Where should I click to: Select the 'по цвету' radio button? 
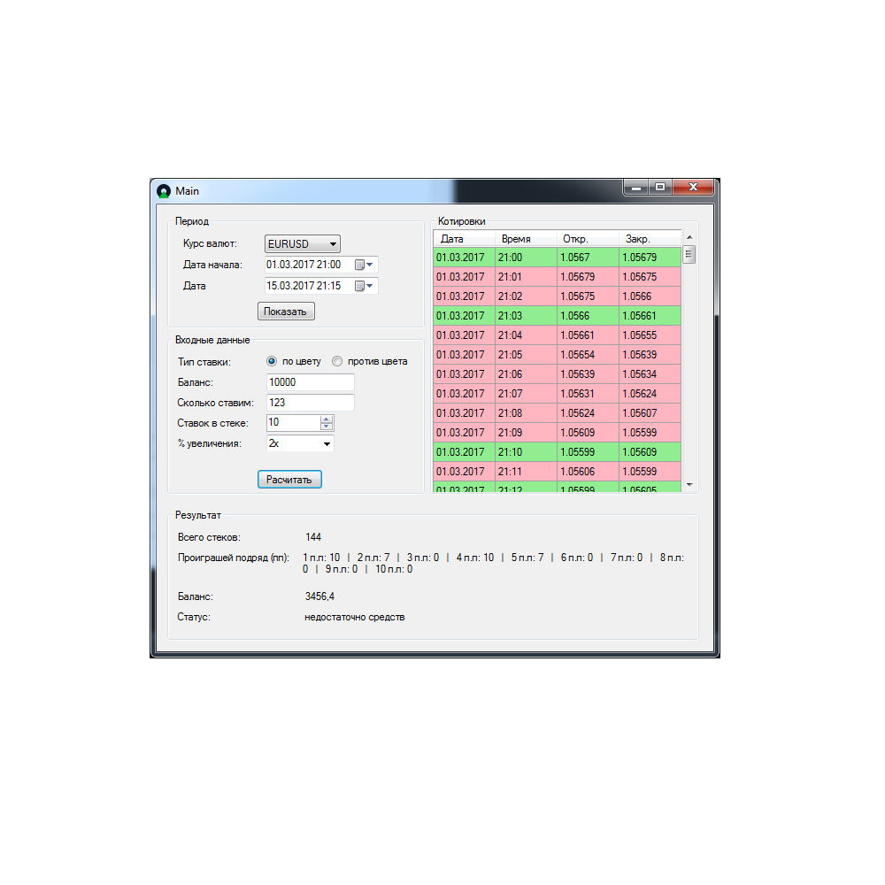[272, 361]
